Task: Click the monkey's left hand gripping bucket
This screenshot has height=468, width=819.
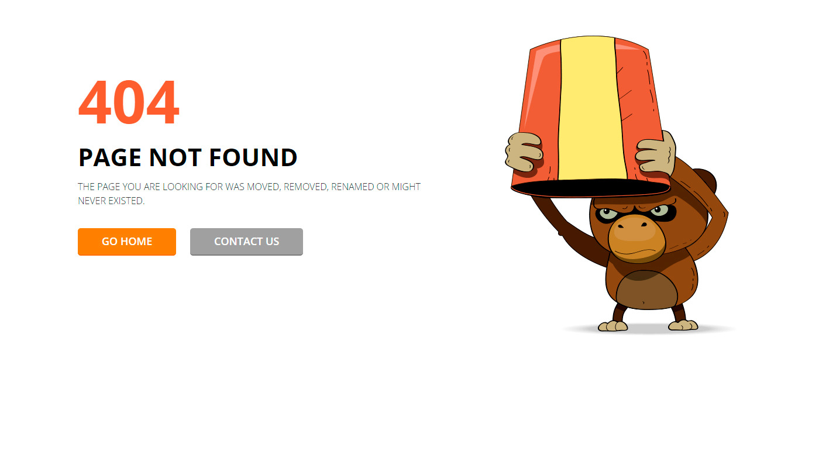Action: (524, 151)
